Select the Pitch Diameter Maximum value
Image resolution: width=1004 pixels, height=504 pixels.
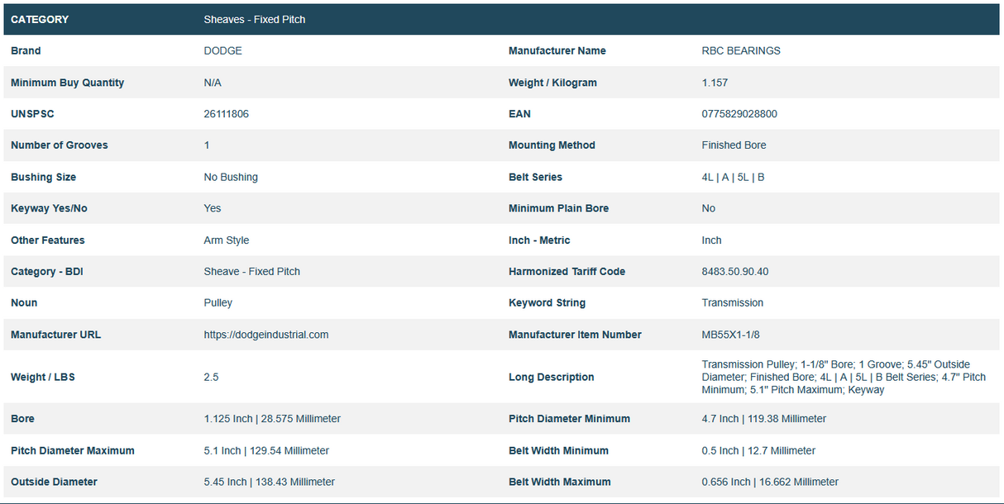tap(265, 451)
